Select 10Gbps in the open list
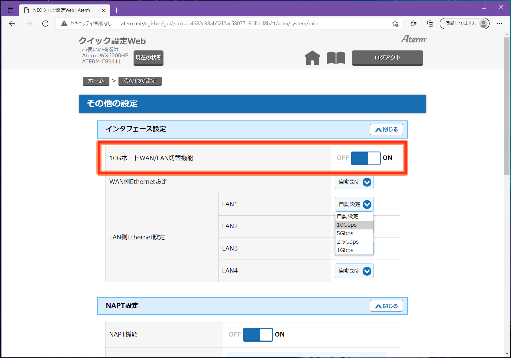511x358 pixels. (x=354, y=225)
